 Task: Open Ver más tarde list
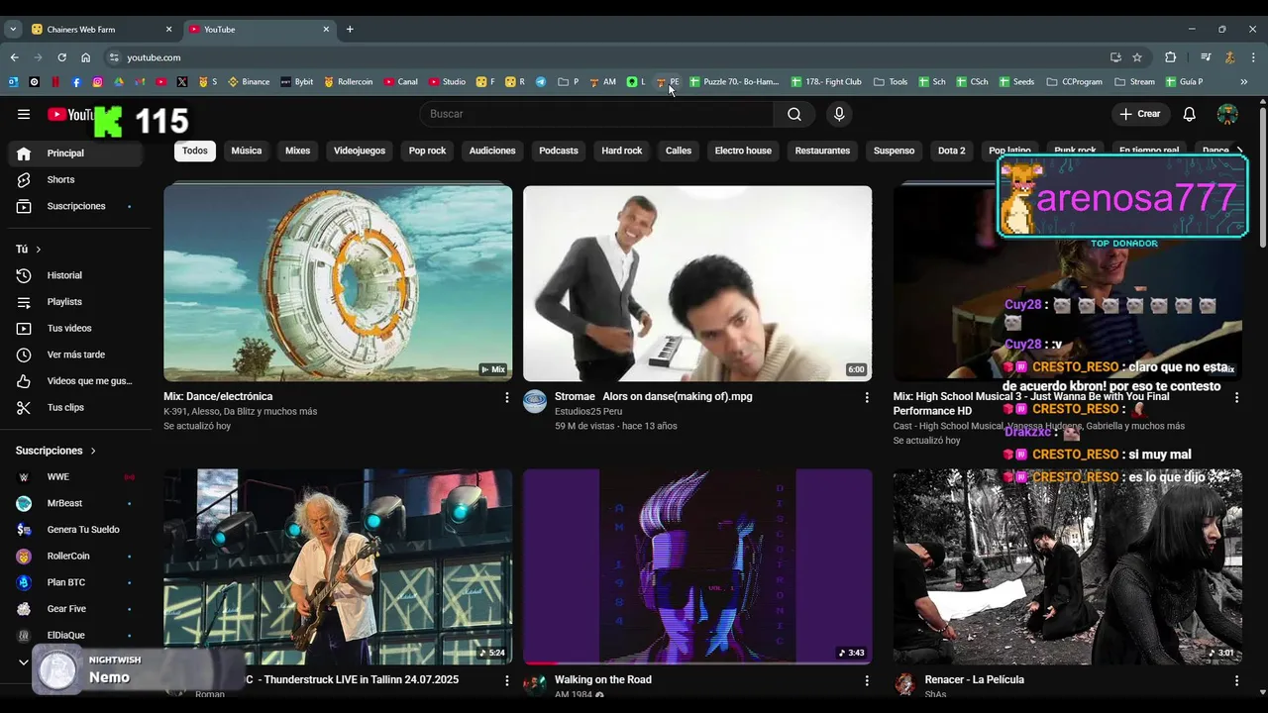77,355
